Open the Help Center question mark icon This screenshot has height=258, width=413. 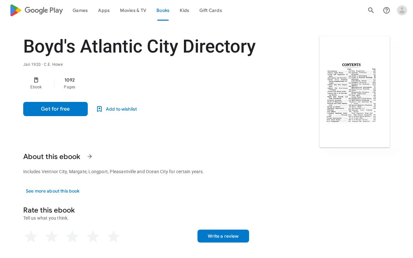pos(387,10)
